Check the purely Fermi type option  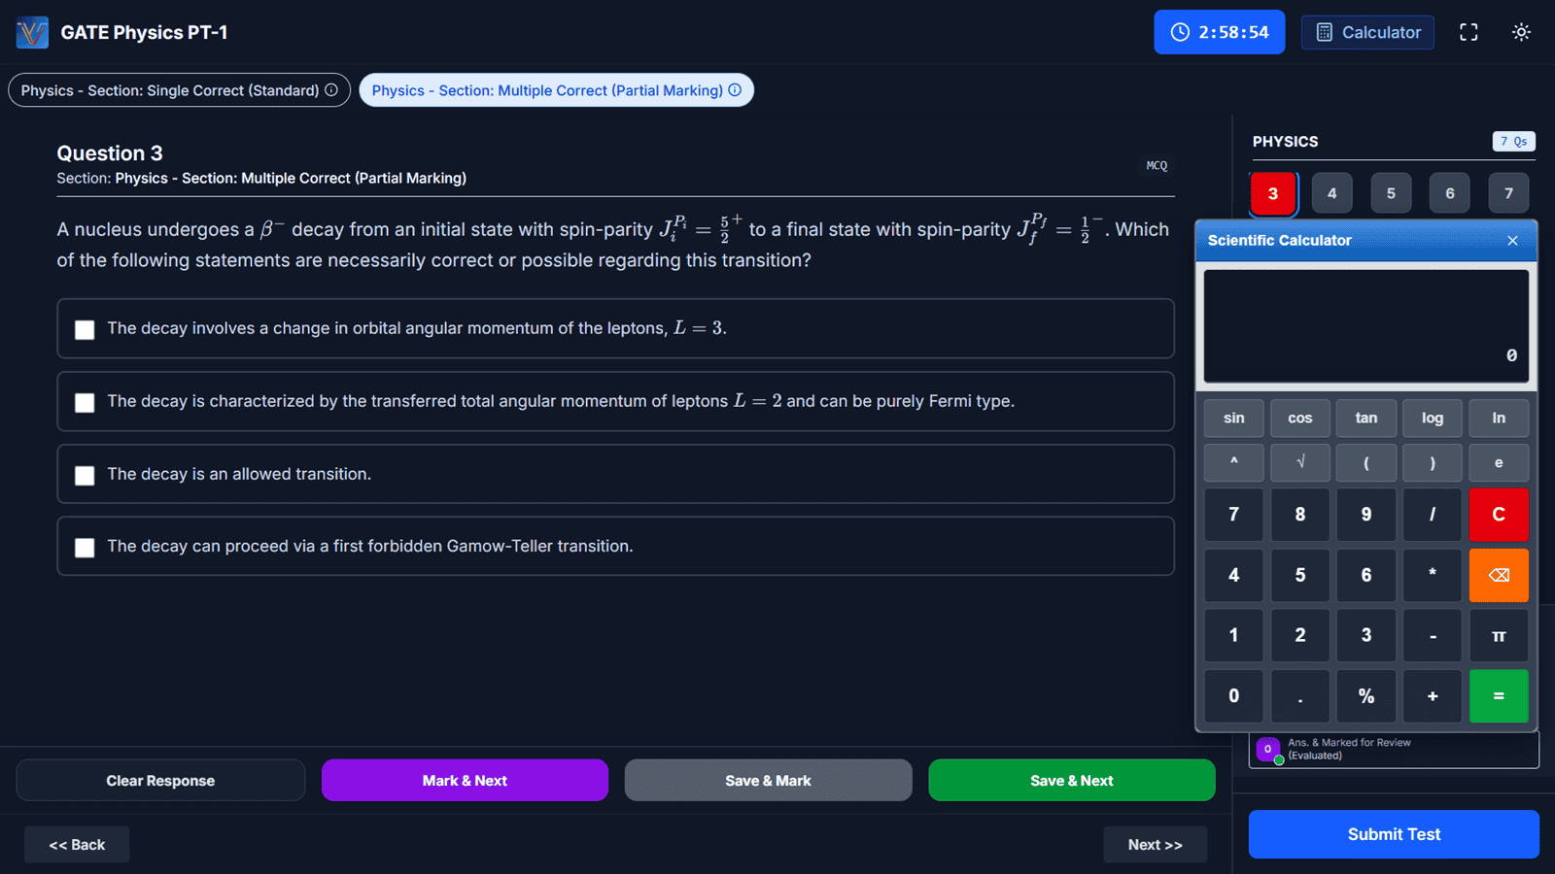[x=86, y=402]
